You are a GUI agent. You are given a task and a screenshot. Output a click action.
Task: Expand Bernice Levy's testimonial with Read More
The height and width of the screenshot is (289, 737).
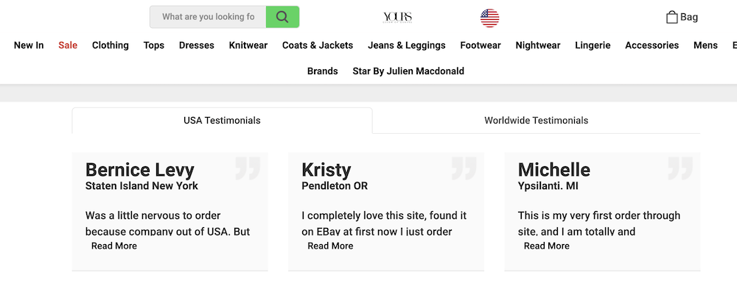[x=114, y=246]
